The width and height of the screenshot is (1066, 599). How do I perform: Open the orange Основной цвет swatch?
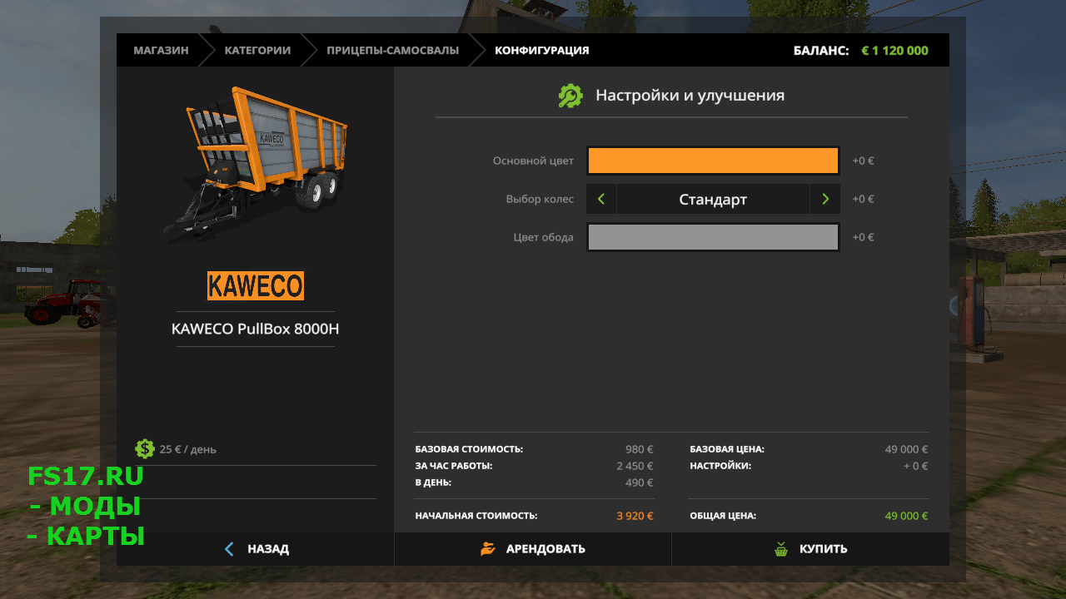(713, 161)
